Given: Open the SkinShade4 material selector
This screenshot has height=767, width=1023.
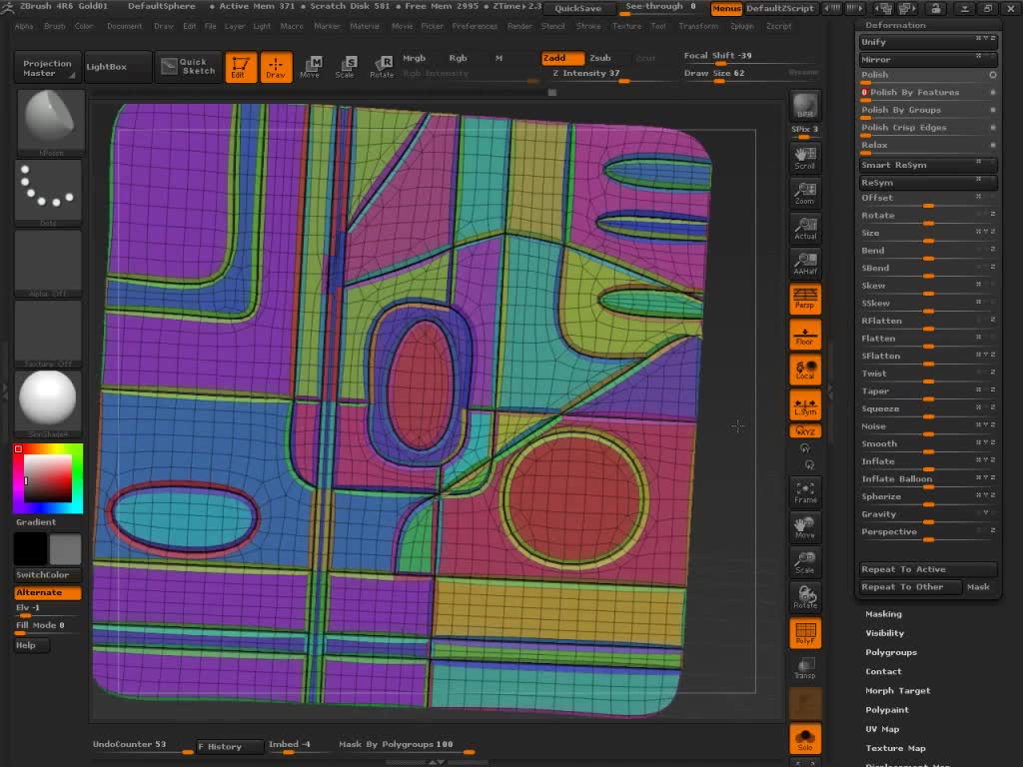Looking at the screenshot, I should tap(48, 403).
